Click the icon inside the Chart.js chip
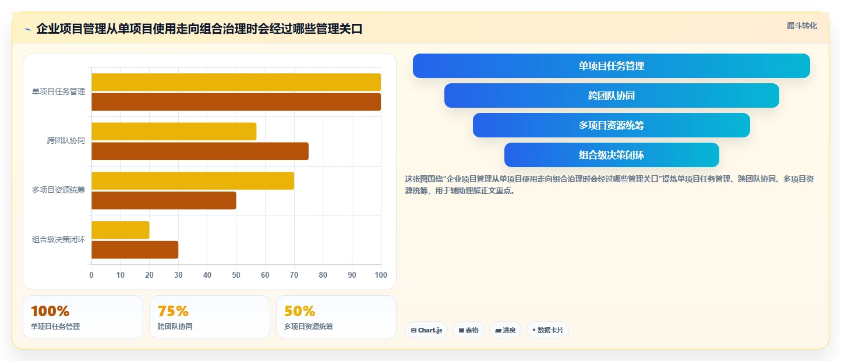Screen dimensions: 841x361 pos(414,330)
